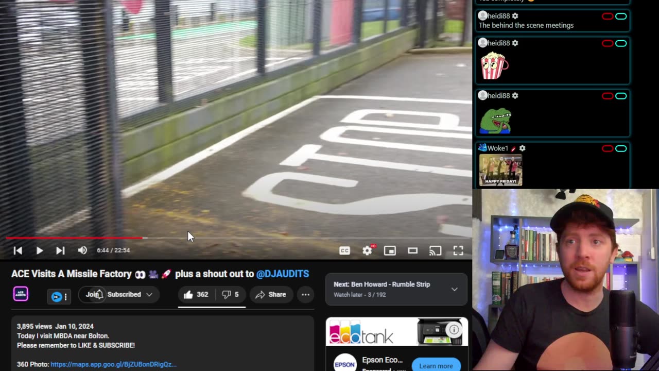Screen dimensions: 659x371
Task: Click the popcorn emote in chat
Action: pyautogui.click(x=494, y=66)
